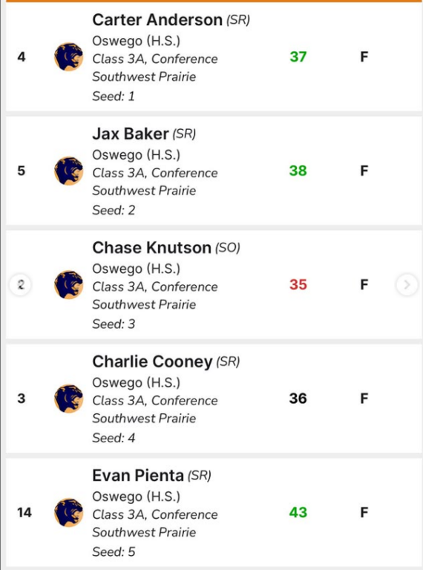Click Evan Pienta's Oswego panther logo
This screenshot has width=423, height=570.
69,512
